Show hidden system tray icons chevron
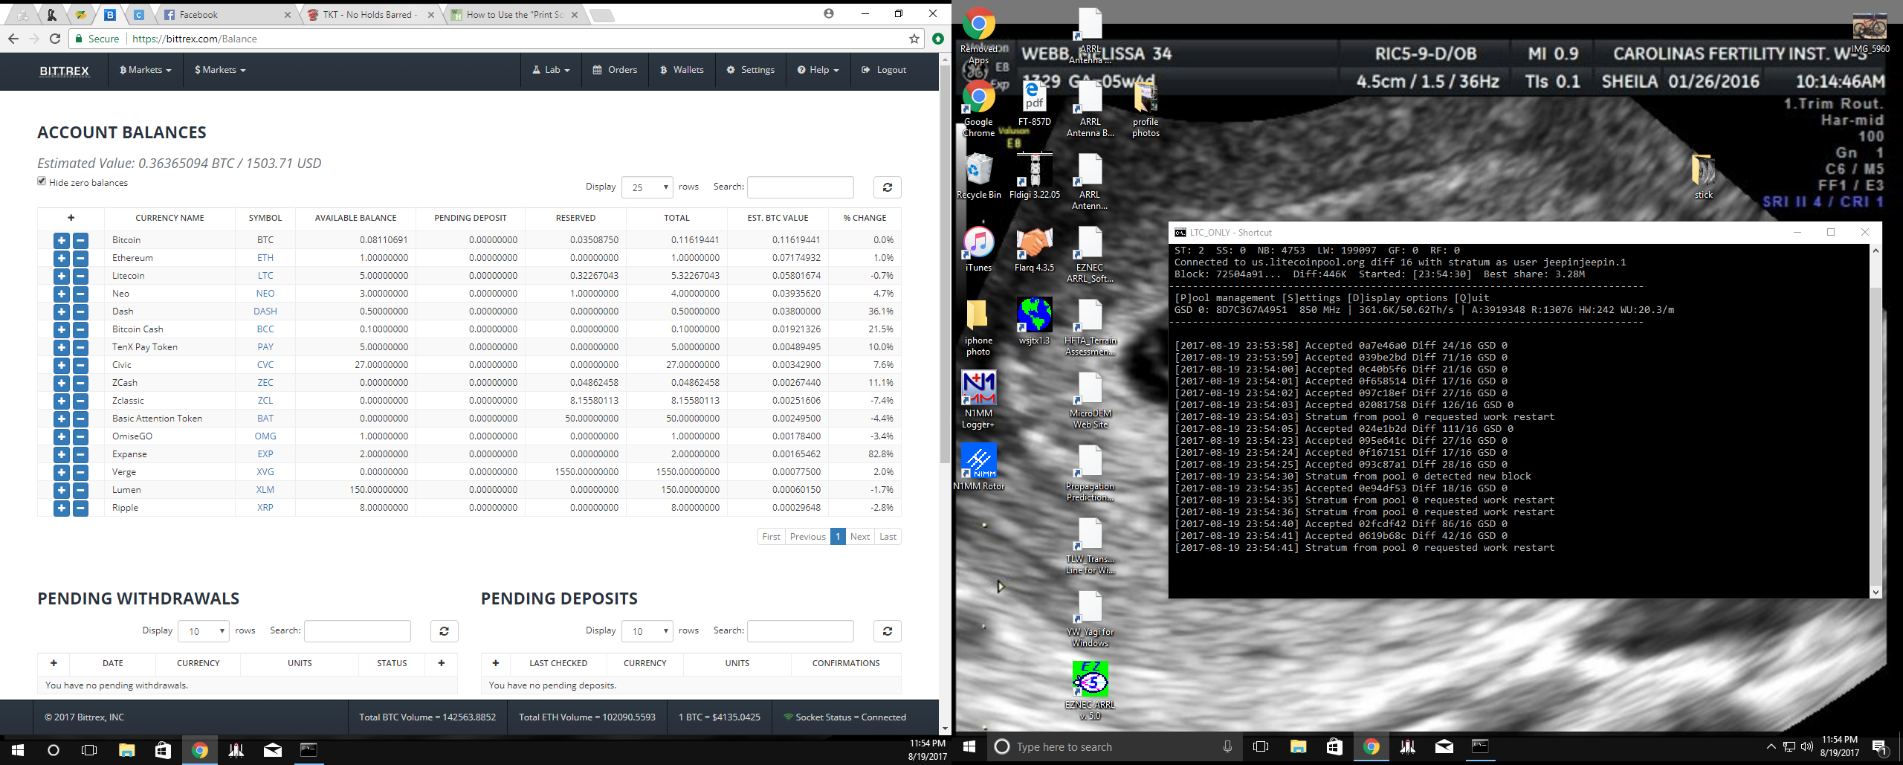1903x765 pixels. point(1771,746)
